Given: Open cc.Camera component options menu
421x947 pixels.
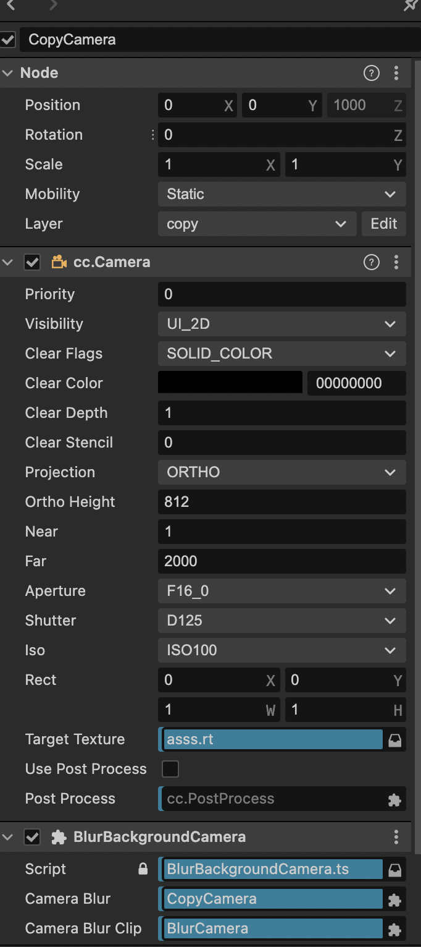Looking at the screenshot, I should click(x=396, y=263).
